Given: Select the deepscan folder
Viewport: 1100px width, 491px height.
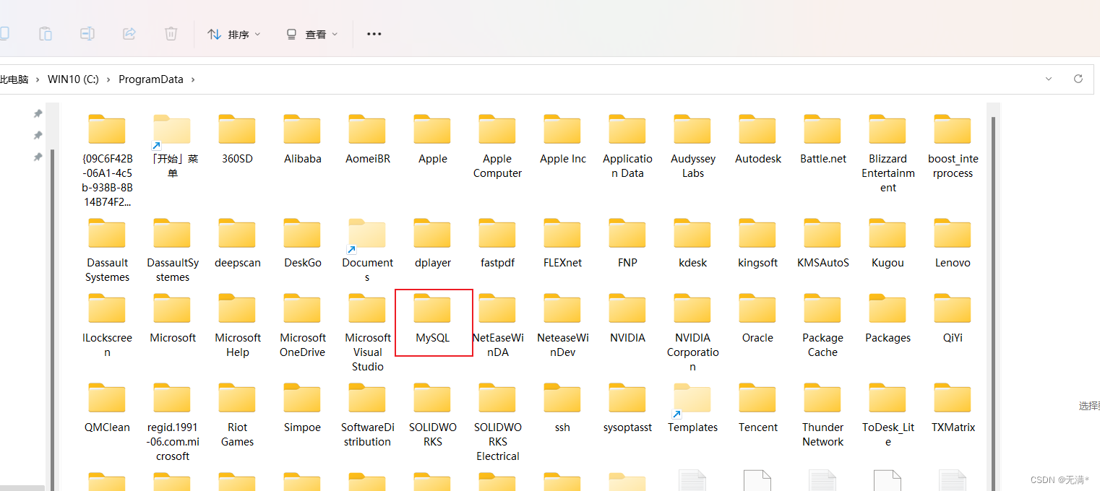Looking at the screenshot, I should point(237,243).
